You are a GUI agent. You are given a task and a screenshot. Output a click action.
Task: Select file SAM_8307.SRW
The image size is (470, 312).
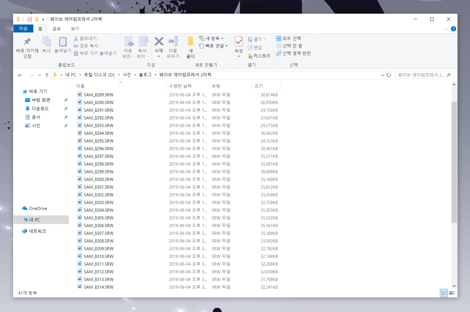pos(98,233)
